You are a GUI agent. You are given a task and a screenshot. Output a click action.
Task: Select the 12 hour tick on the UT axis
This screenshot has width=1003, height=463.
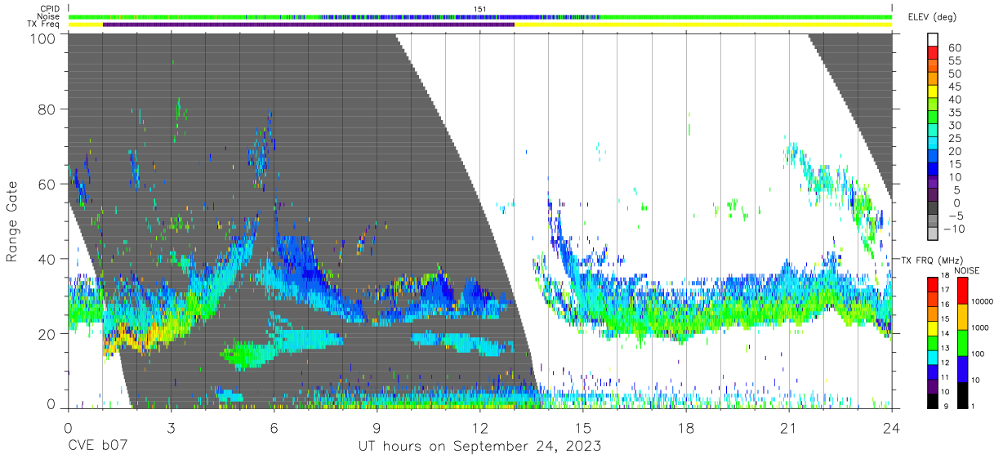[480, 427]
